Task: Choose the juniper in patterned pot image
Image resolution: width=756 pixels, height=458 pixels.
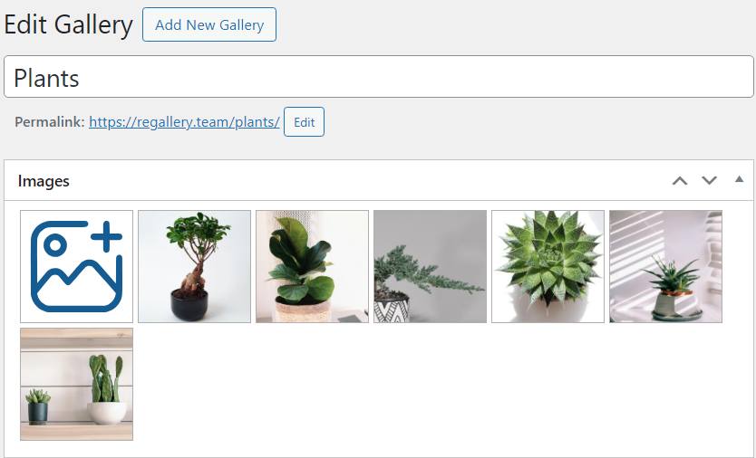Action: click(x=430, y=266)
